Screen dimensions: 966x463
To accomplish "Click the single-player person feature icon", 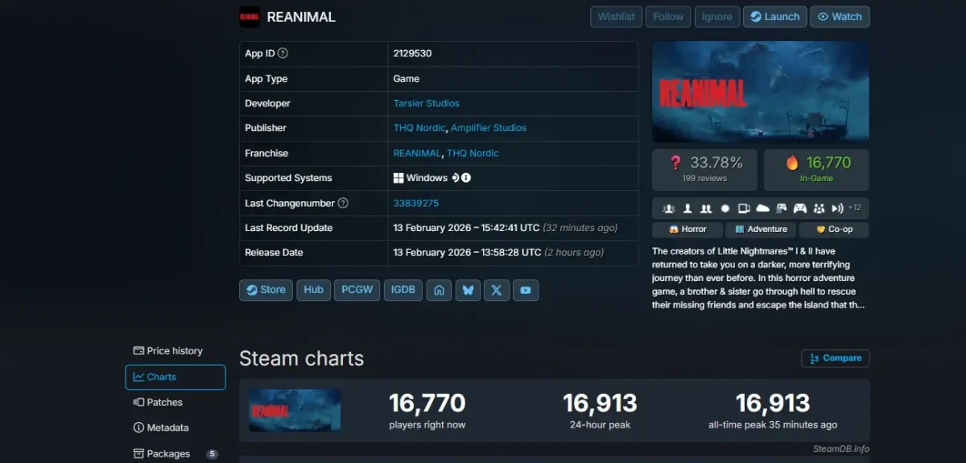I will click(688, 208).
